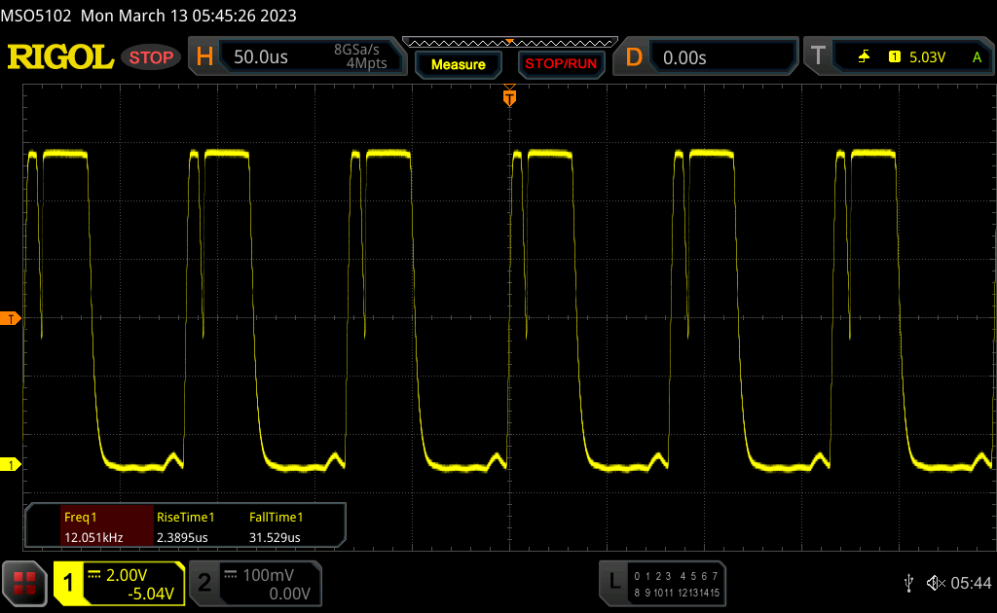Click the digital channels 0-15 indicator
This screenshot has height=613, width=997.
tap(677, 585)
